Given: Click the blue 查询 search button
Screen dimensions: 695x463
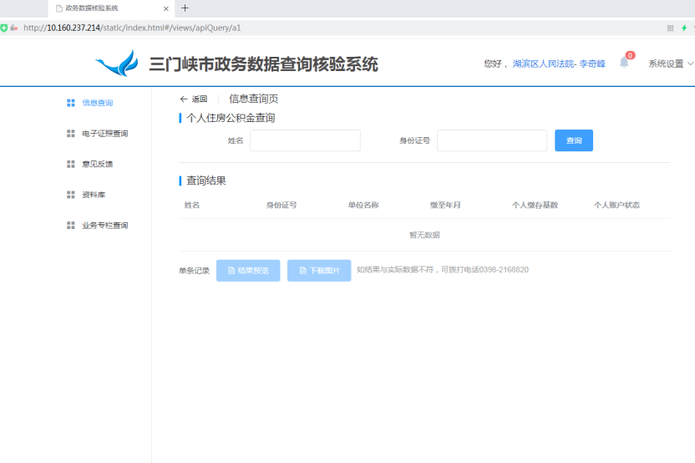Looking at the screenshot, I should [574, 140].
